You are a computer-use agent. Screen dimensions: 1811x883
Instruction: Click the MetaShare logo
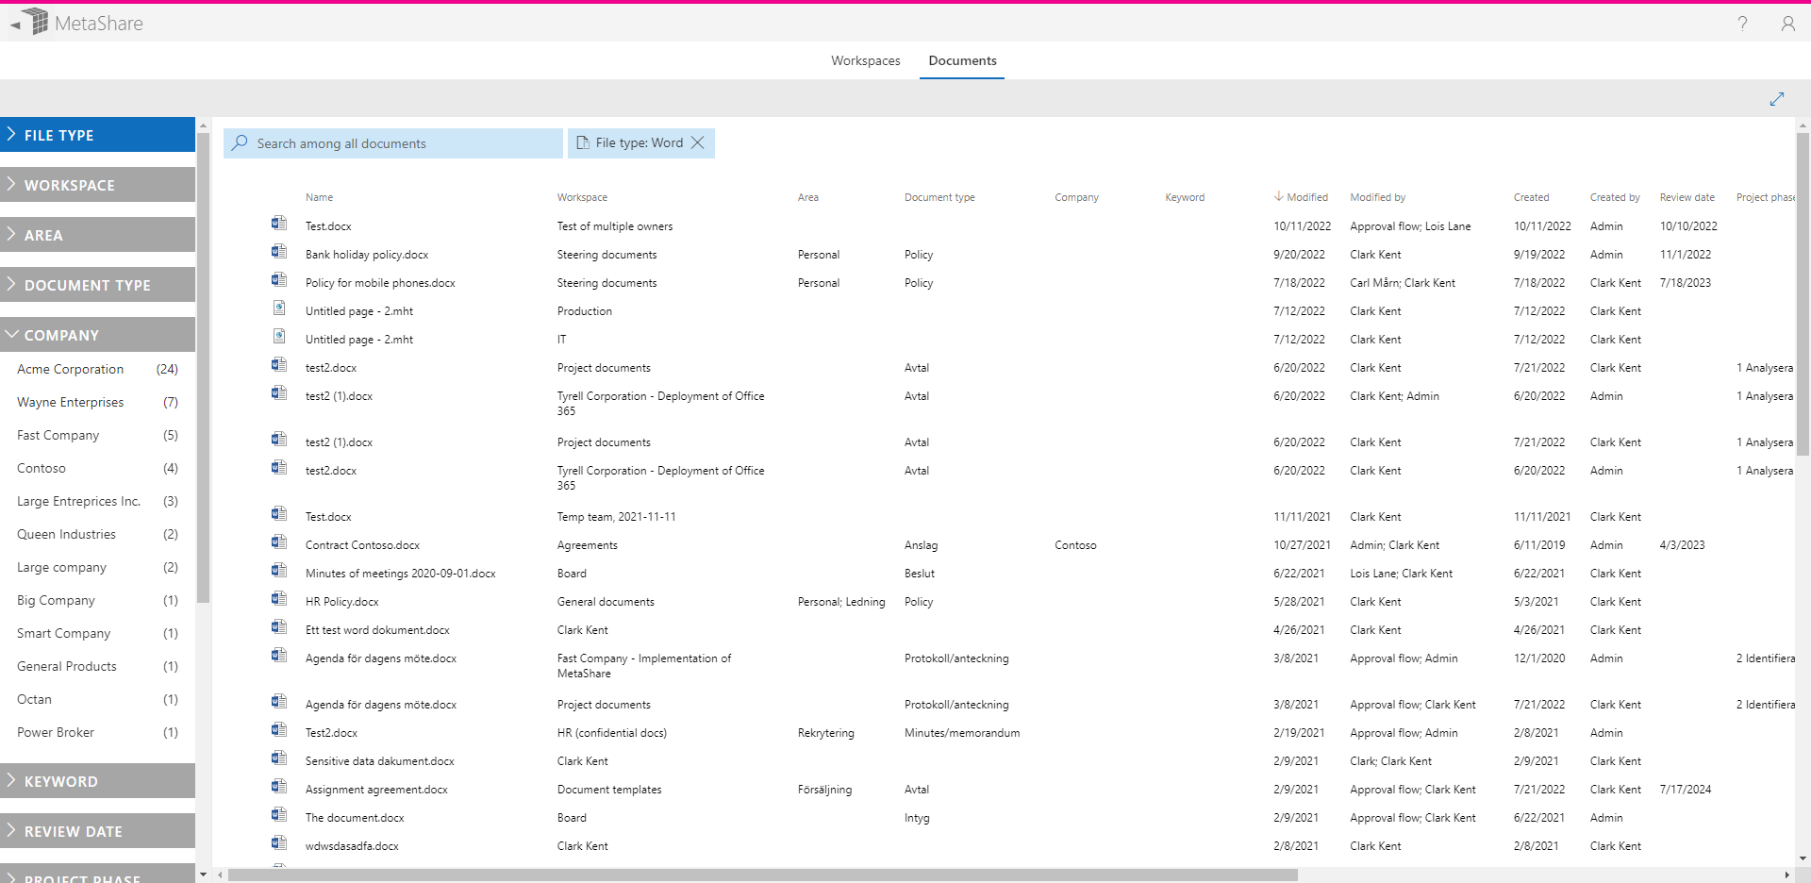[x=90, y=22]
